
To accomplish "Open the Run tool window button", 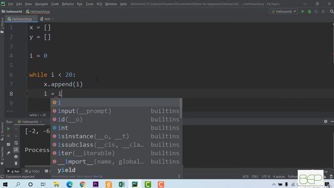I will (x=13, y=171).
